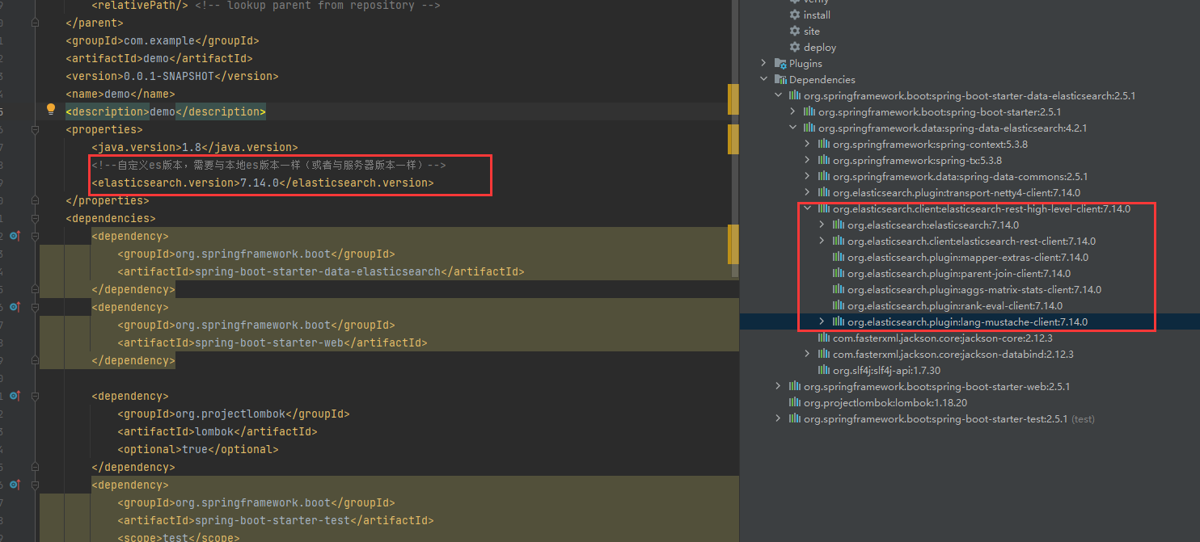Expand spring-boot-starter:2.5.1 node
This screenshot has width=1200, height=542.
tap(792, 111)
